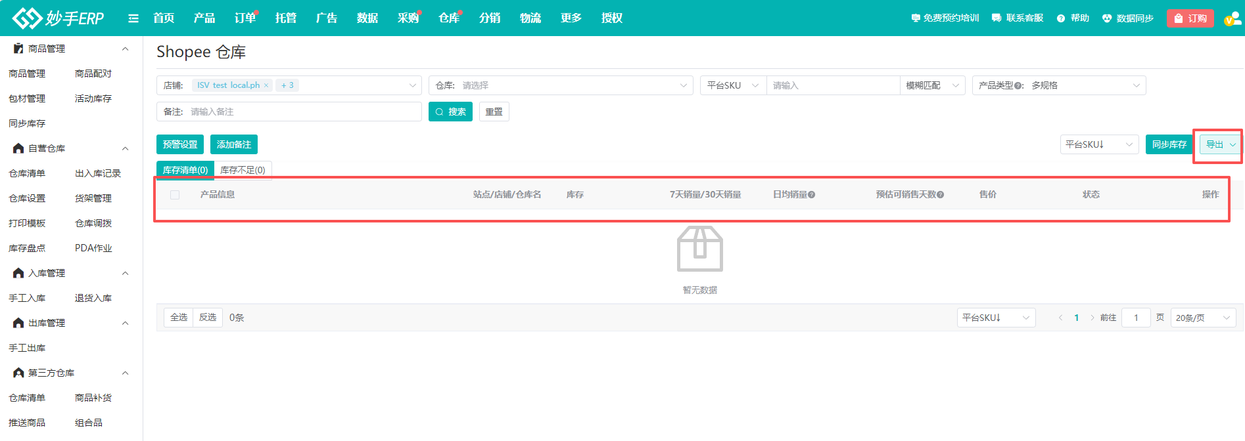Open 出入库记录 in the sidebar

(x=98, y=173)
